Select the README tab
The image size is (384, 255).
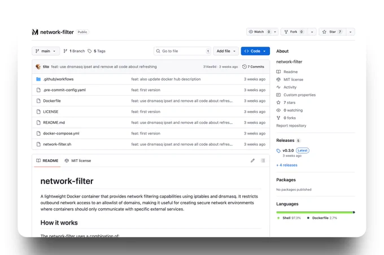47,160
